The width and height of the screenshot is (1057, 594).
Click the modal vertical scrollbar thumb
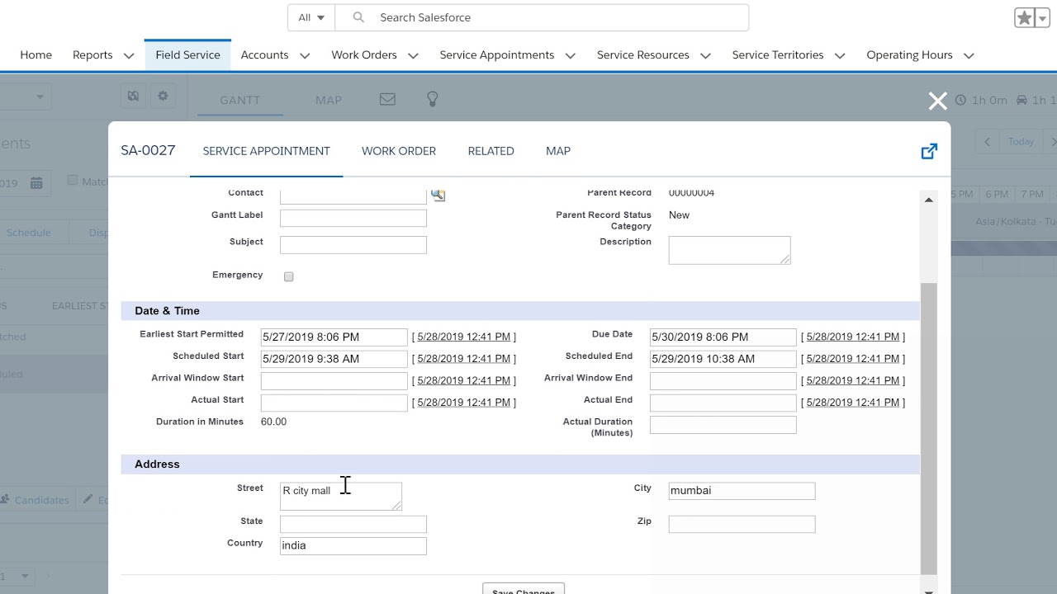click(x=929, y=427)
